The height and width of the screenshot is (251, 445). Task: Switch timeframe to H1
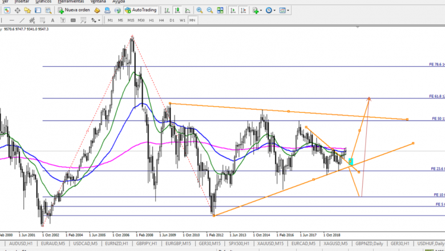point(151,21)
